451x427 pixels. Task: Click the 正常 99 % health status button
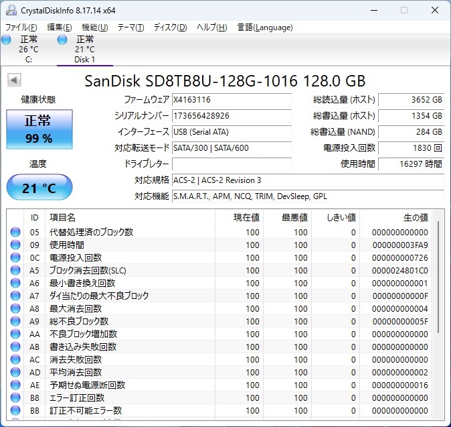(x=38, y=129)
